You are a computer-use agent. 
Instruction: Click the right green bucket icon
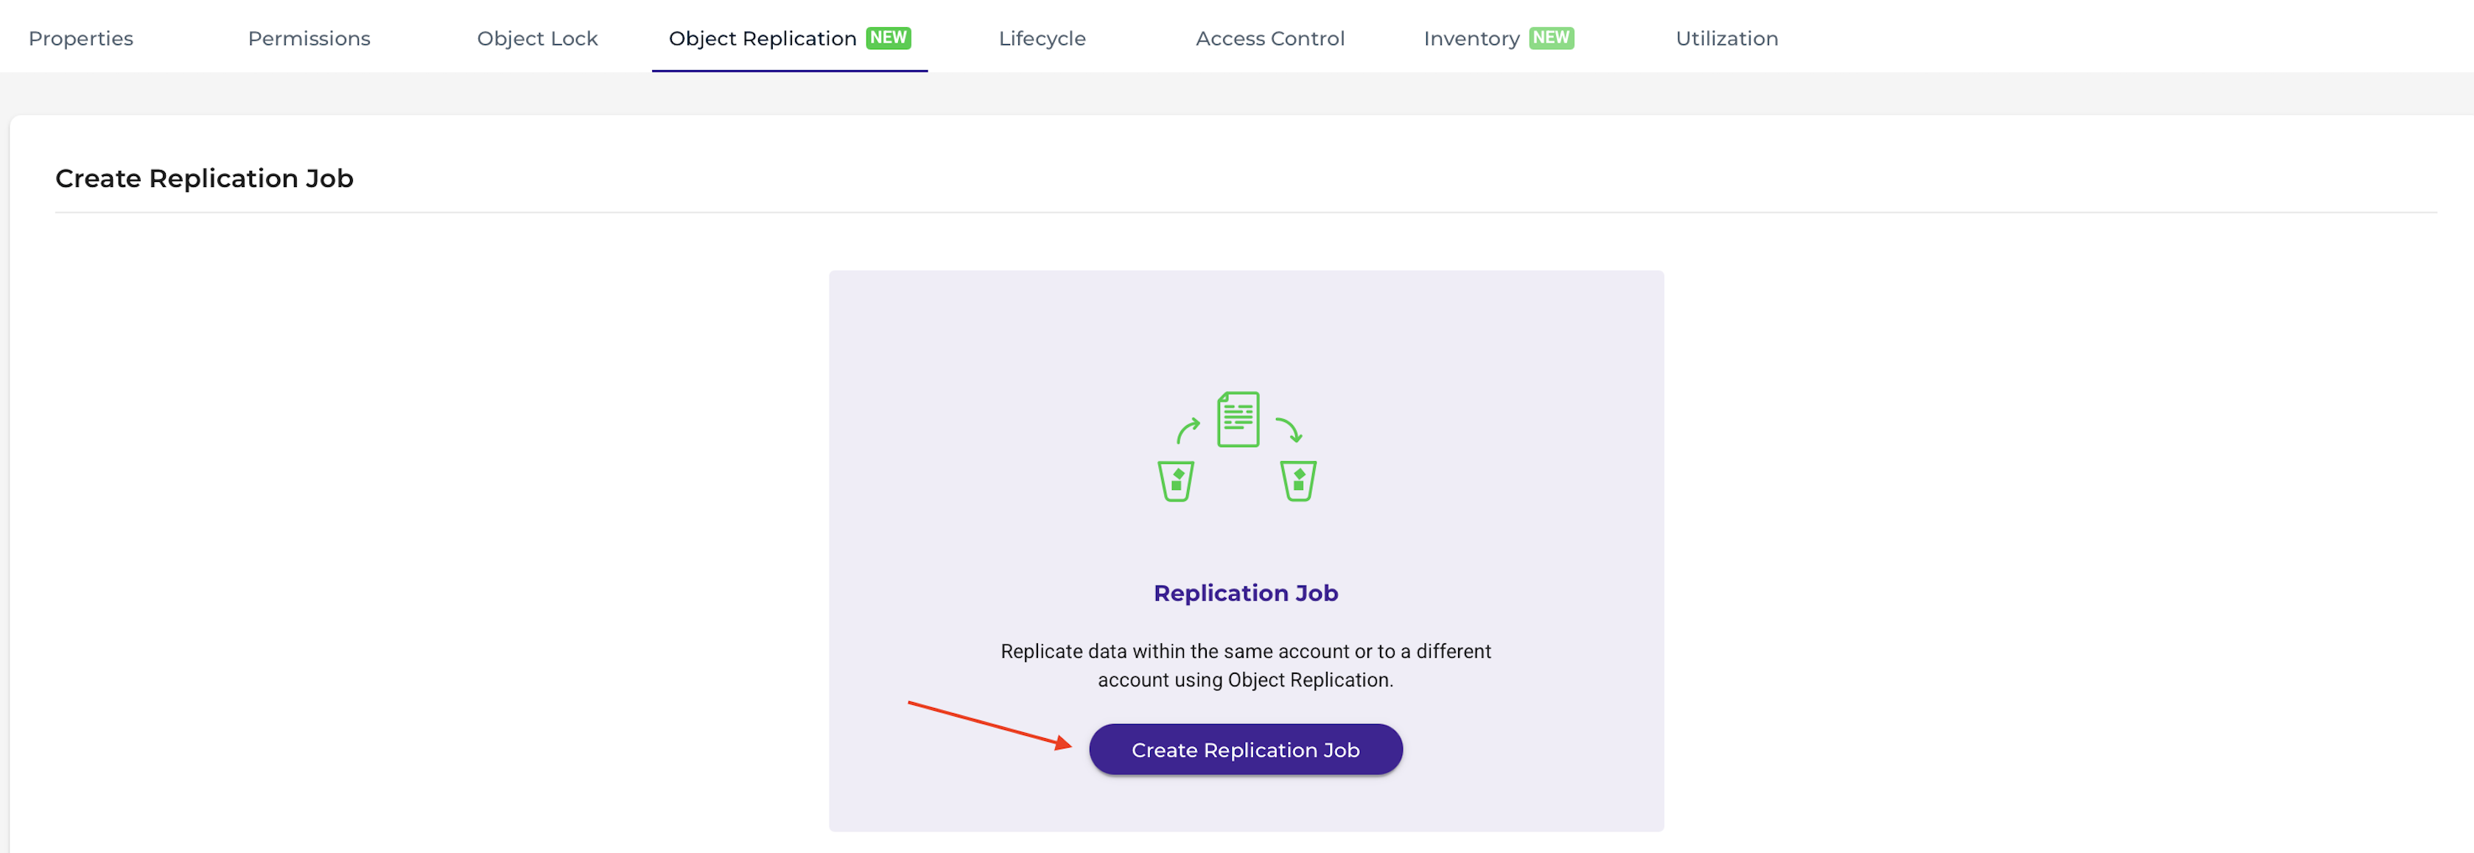tap(1298, 481)
